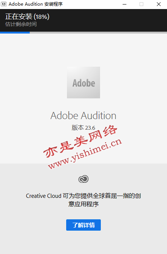Click the 估计剩余时间 label

click(21, 24)
